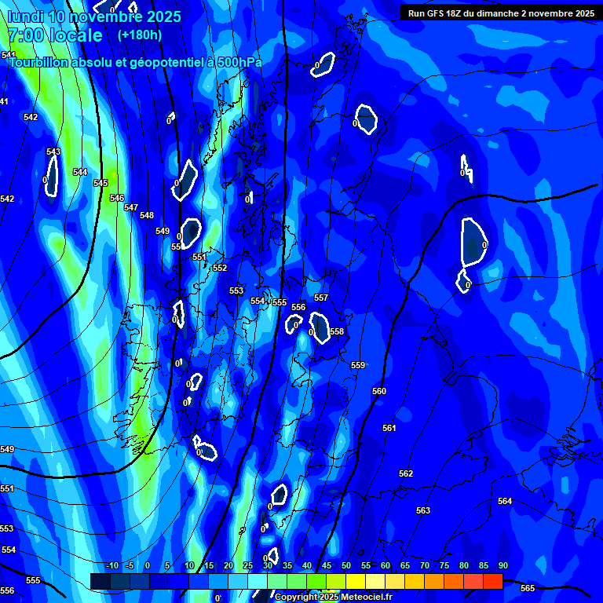Click the 565 contour label
This screenshot has height=603, width=603.
click(x=528, y=588)
